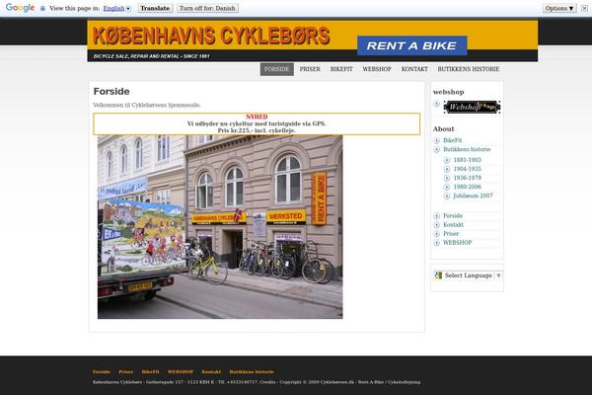592x395 pixels.
Task: Click the Credits link in footer
Action: [x=267, y=382]
